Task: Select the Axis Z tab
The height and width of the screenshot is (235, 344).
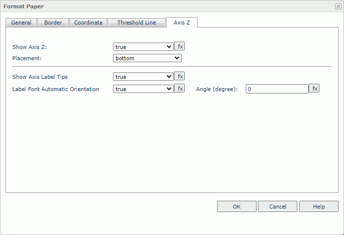Action: coord(182,23)
